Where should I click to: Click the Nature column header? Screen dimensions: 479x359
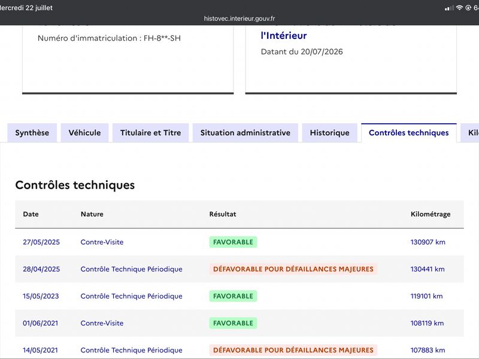[x=92, y=214]
